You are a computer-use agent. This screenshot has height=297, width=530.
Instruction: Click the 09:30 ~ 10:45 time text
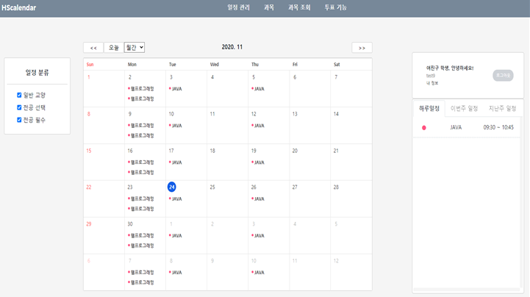click(x=498, y=127)
